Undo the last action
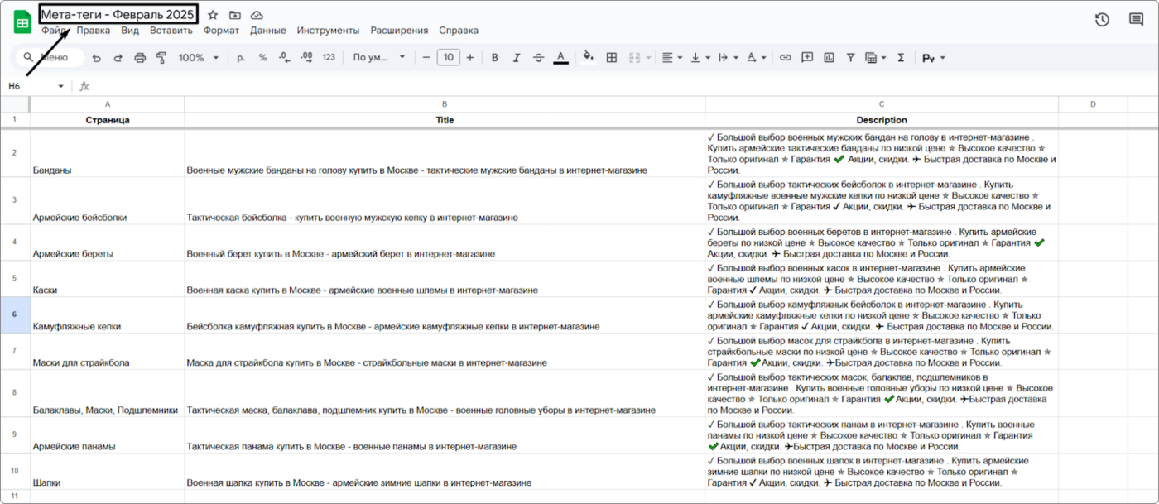Image resolution: width=1159 pixels, height=504 pixels. tap(97, 58)
